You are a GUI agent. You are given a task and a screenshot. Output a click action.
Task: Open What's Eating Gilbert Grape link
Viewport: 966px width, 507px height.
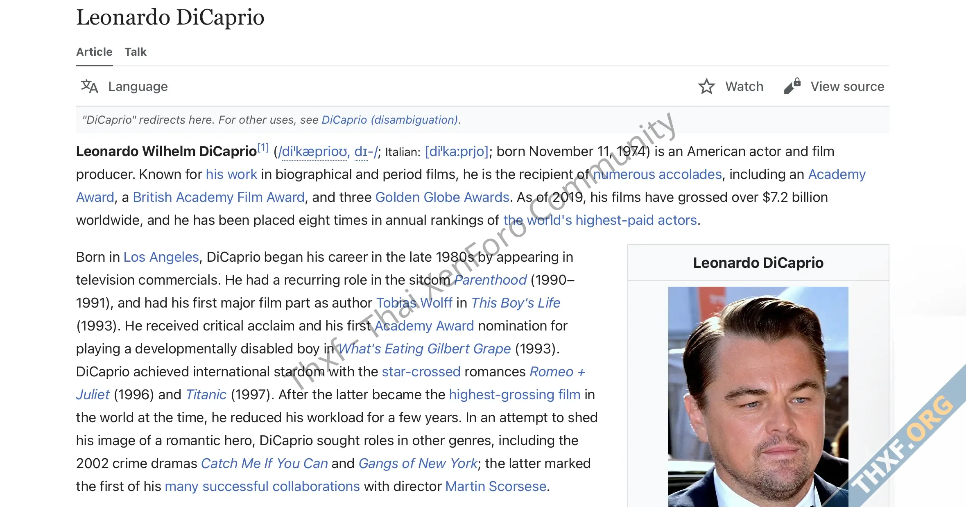pyautogui.click(x=425, y=349)
